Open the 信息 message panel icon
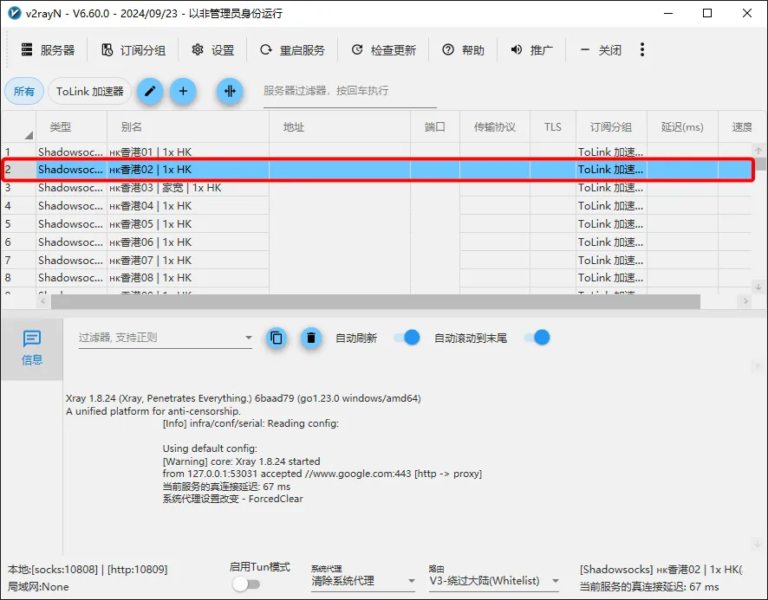The height and width of the screenshot is (600, 768). tap(32, 347)
